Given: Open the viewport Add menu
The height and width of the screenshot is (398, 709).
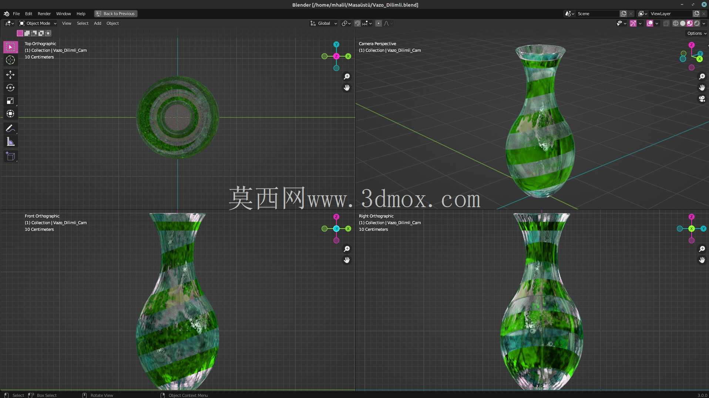Looking at the screenshot, I should pos(97,23).
